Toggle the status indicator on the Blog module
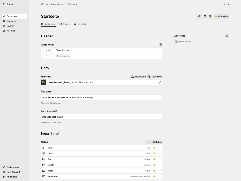Image resolution: width=241 pixels, height=181 pixels. point(154,159)
